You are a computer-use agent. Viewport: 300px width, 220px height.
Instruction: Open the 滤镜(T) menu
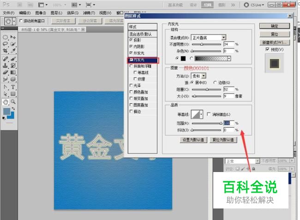coord(89,13)
